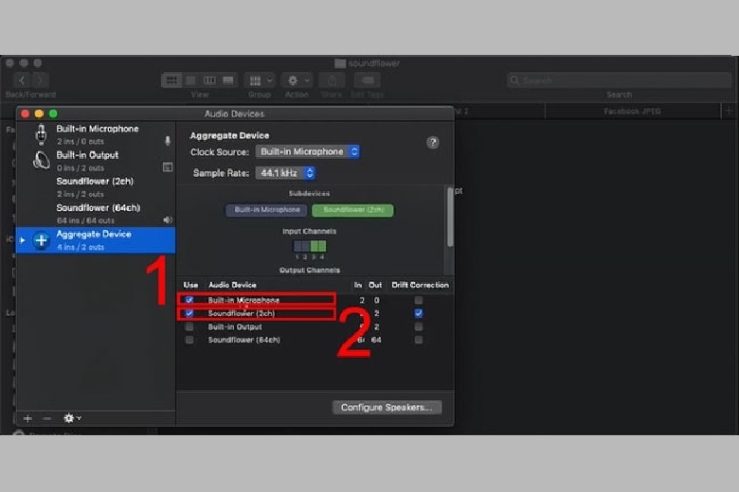Enable Drift Correction for Built-in Output

(x=419, y=326)
